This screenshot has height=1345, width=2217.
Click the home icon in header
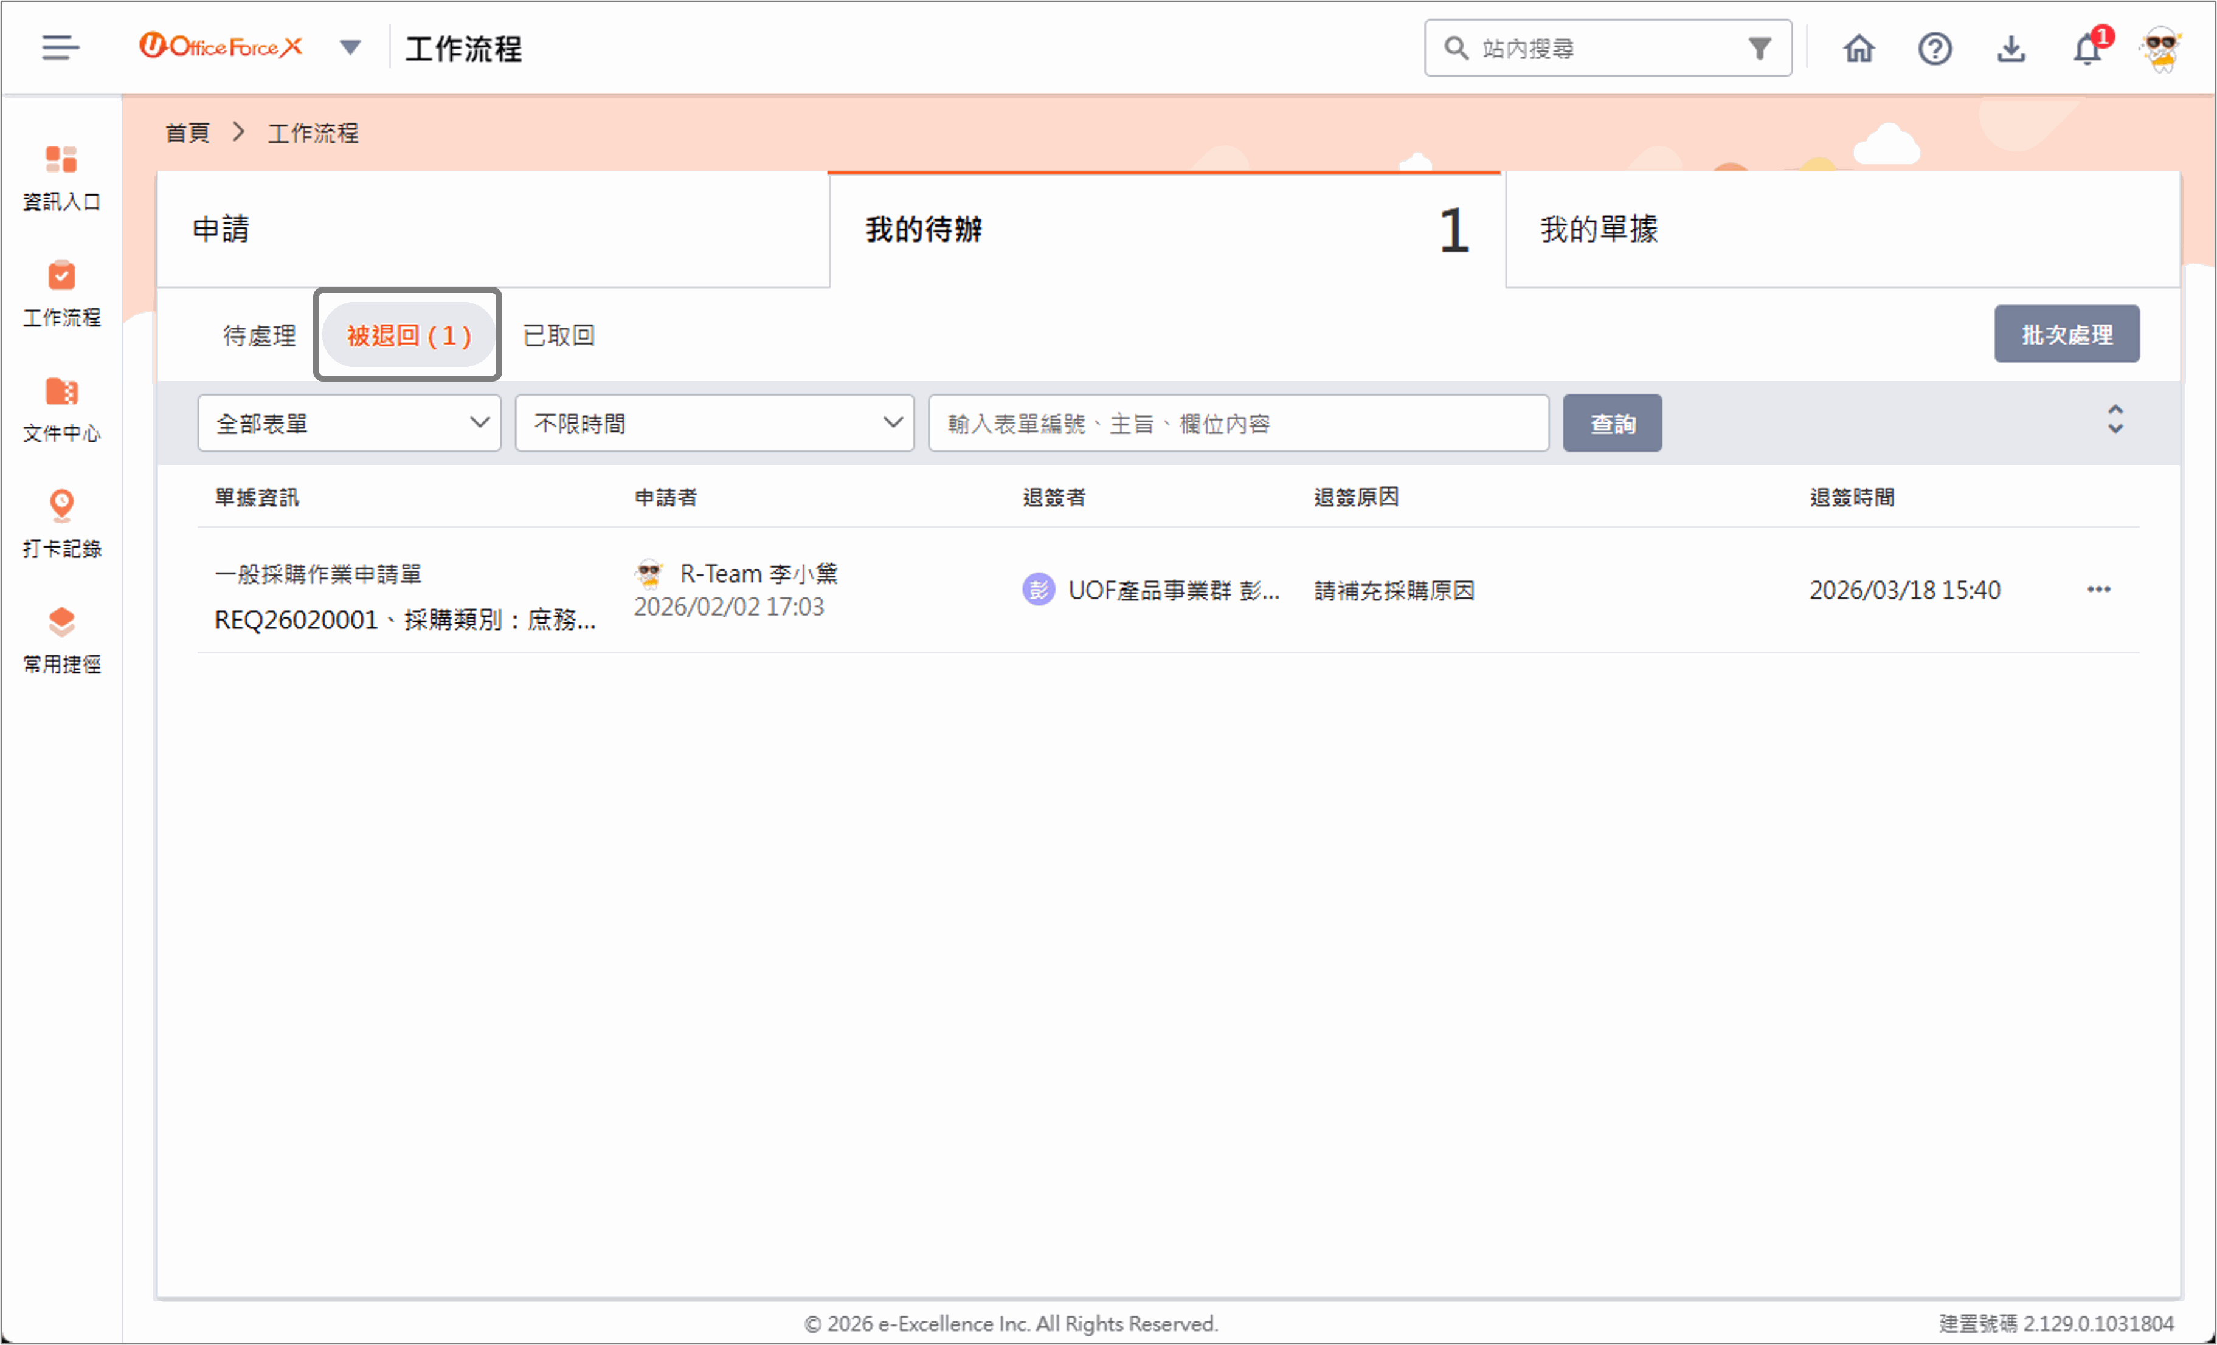point(1859,49)
